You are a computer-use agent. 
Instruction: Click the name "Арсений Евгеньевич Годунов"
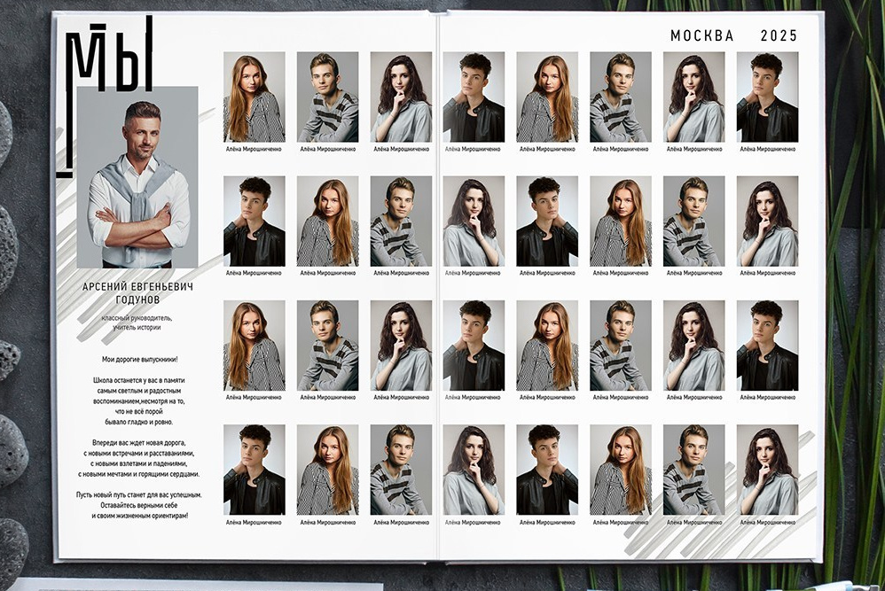137,294
